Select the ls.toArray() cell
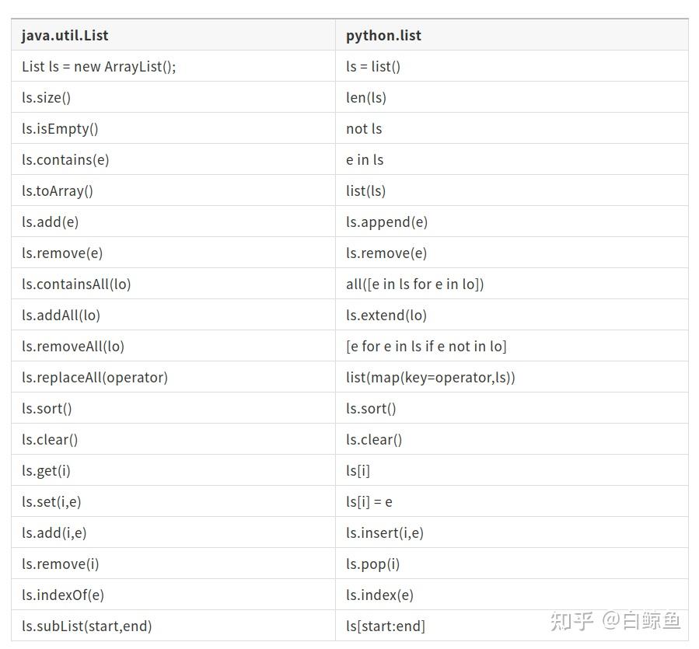 58,190
